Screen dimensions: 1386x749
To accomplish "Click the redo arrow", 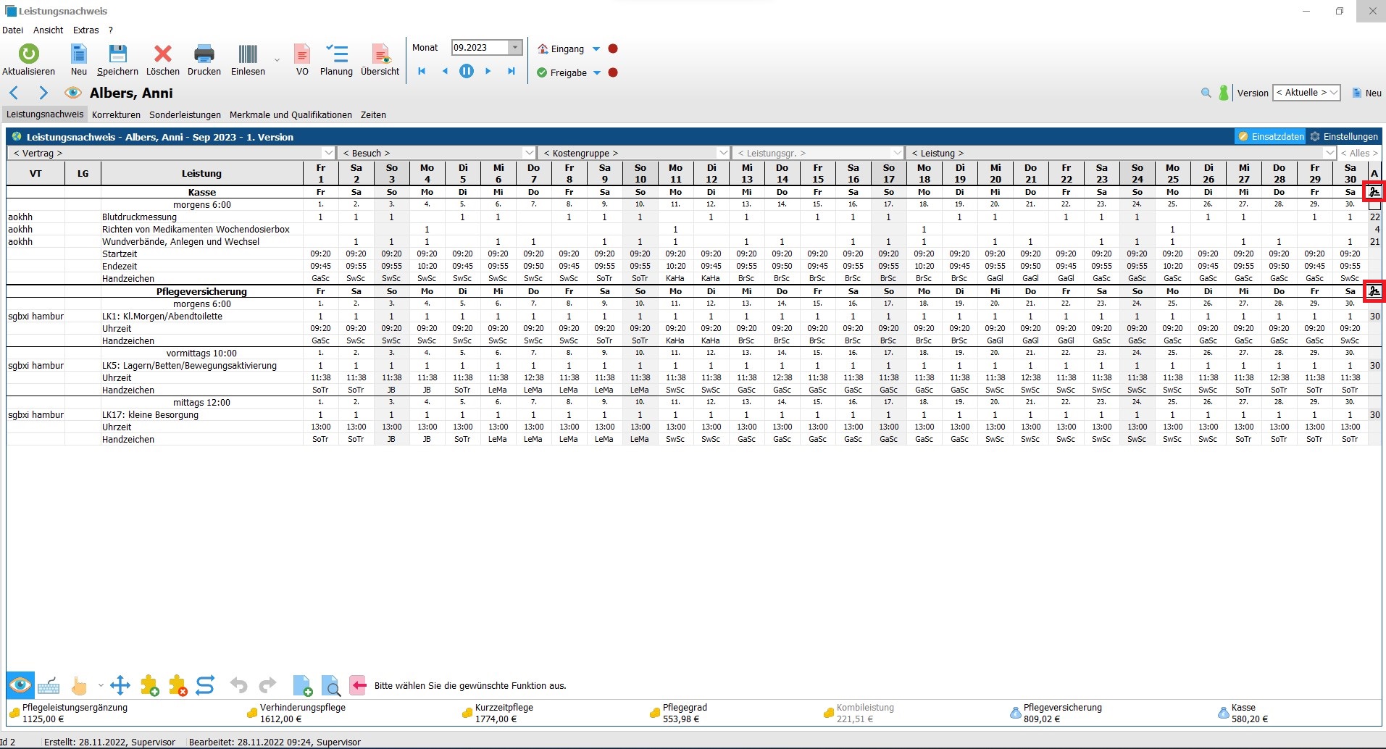I will pyautogui.click(x=268, y=685).
